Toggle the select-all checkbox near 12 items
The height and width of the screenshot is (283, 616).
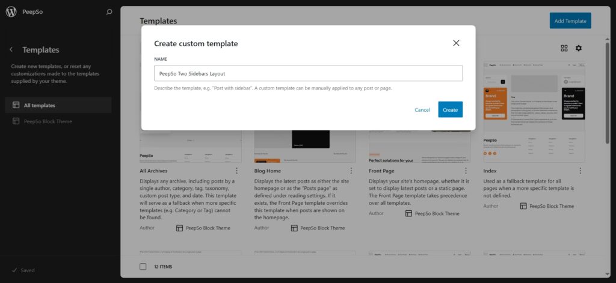143,266
